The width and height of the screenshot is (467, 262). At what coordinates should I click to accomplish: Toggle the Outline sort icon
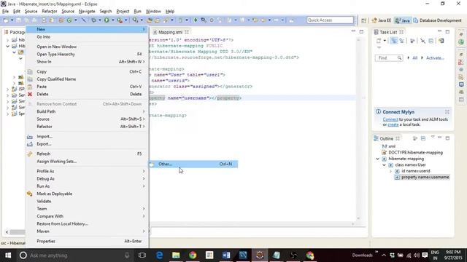[x=415, y=138]
